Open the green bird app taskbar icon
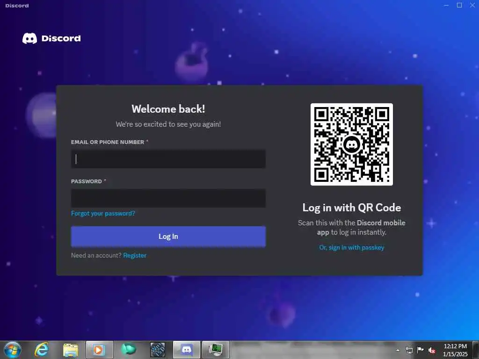The image size is (479, 359). click(x=129, y=350)
